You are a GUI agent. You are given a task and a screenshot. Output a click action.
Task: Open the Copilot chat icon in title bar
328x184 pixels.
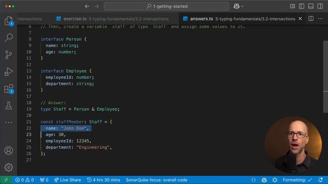point(236,6)
